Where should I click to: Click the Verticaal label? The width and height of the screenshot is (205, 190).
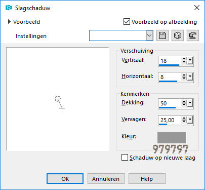[133, 60]
